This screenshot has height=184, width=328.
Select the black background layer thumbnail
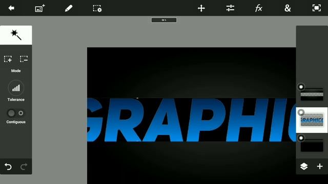click(312, 146)
